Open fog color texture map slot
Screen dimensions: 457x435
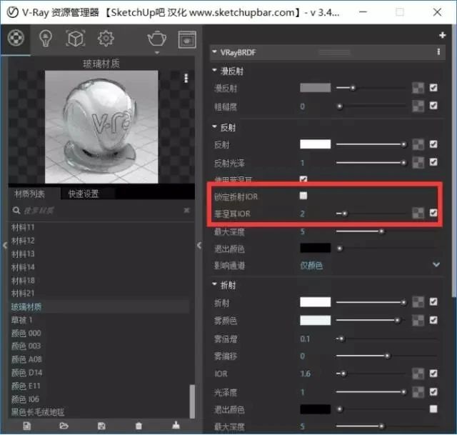[x=418, y=321]
